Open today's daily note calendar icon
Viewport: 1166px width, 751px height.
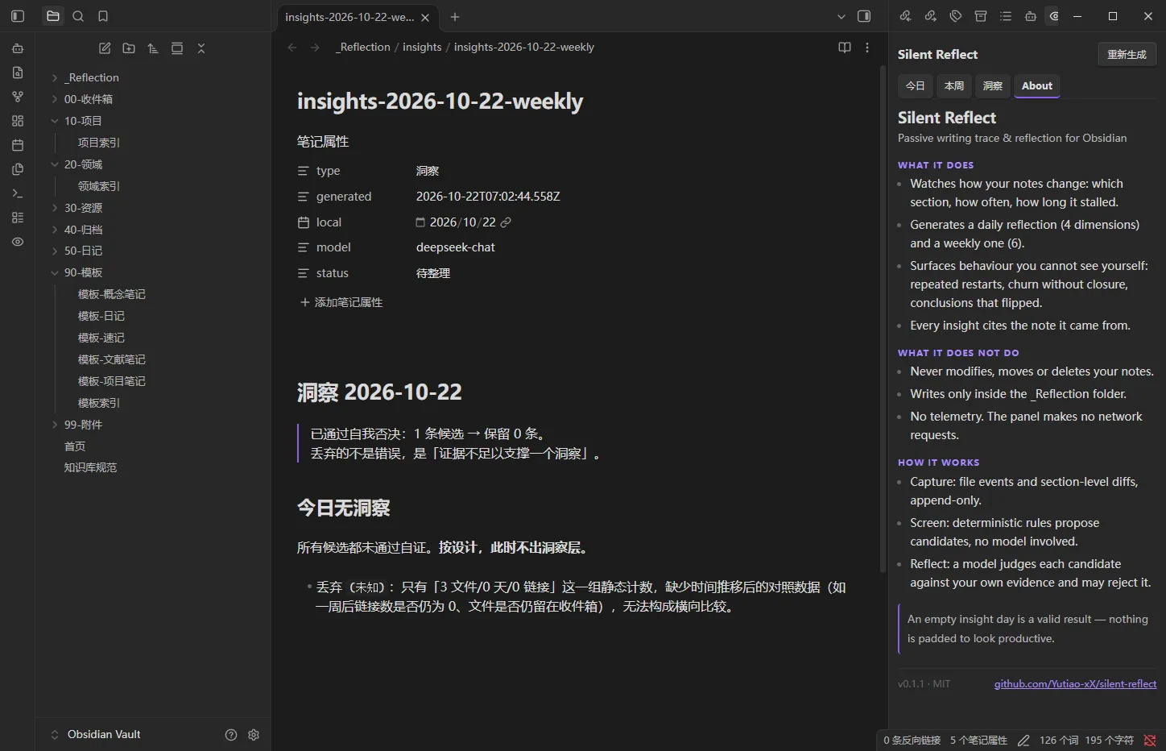[x=18, y=145]
